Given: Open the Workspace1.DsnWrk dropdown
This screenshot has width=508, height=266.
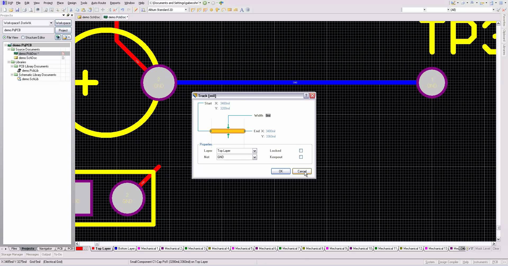Looking at the screenshot, I should point(51,23).
